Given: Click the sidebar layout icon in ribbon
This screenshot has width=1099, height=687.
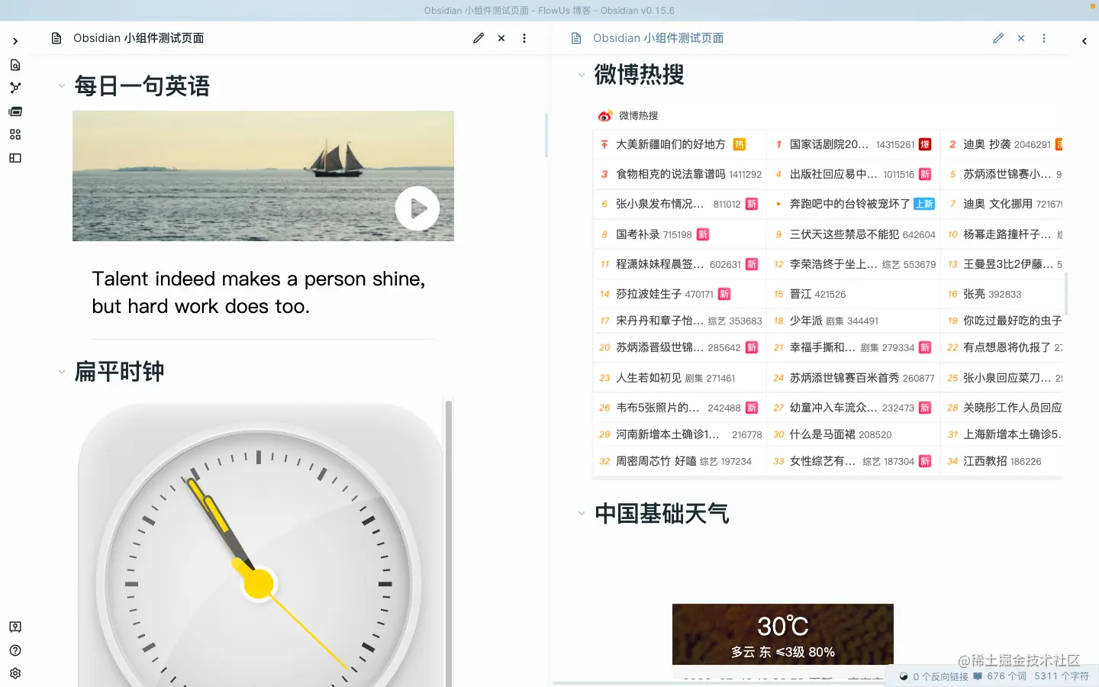Looking at the screenshot, I should pos(15,158).
